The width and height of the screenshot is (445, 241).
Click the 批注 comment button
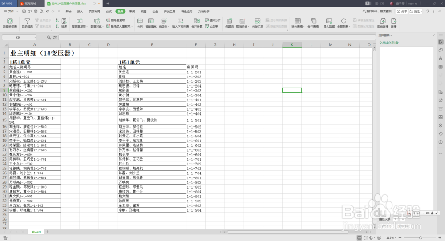point(416,12)
